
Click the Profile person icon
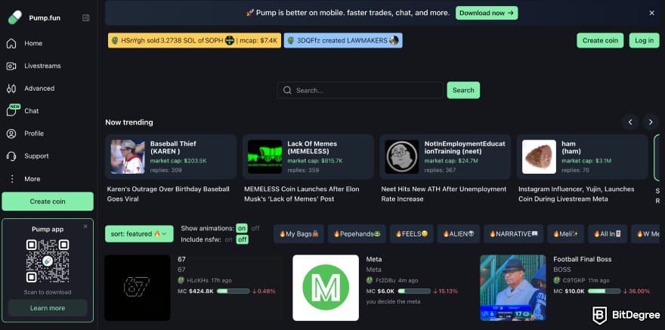pos(11,134)
